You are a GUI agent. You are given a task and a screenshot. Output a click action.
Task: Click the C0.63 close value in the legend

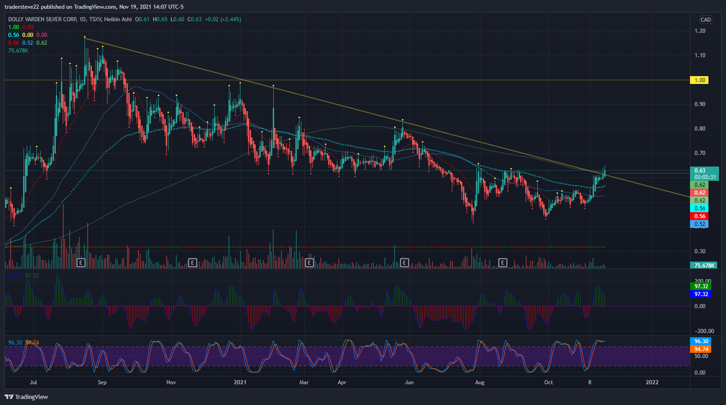[194, 19]
